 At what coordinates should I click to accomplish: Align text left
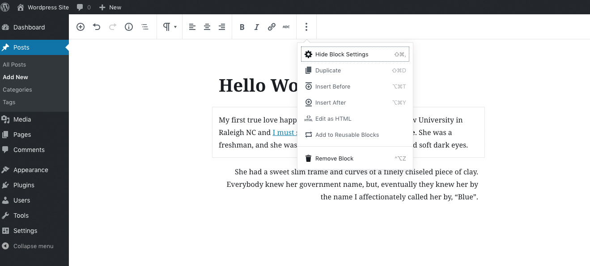[192, 27]
